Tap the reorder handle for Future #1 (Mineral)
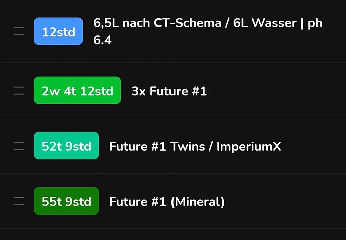The width and height of the screenshot is (346, 240). tap(19, 201)
